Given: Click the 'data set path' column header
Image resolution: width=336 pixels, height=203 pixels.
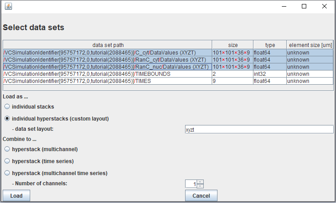Looking at the screenshot, I should coord(108,45).
